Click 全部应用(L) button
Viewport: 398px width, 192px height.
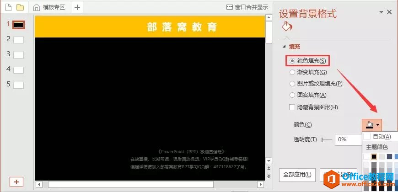click(297, 175)
